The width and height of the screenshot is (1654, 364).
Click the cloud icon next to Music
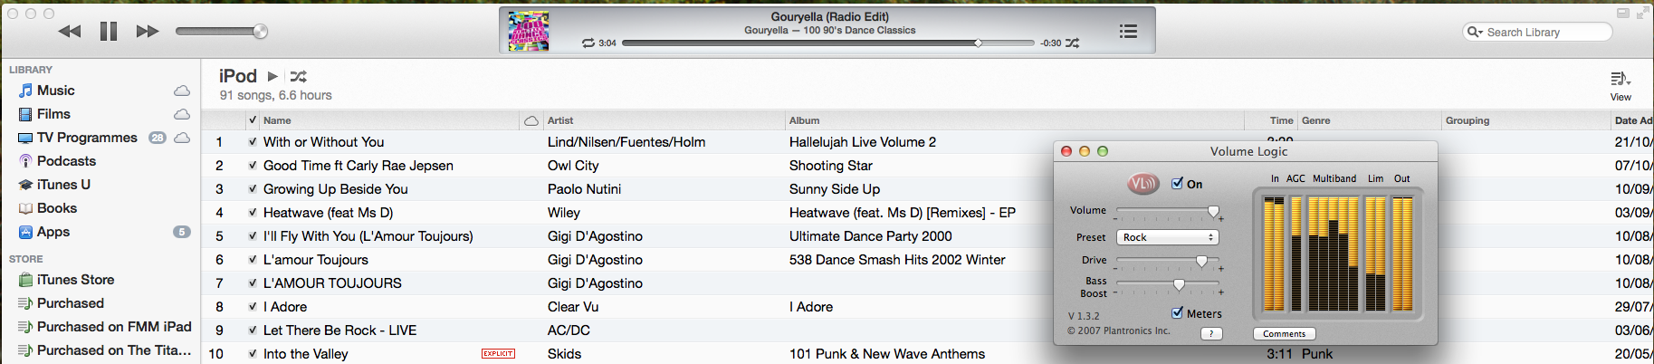pos(182,91)
